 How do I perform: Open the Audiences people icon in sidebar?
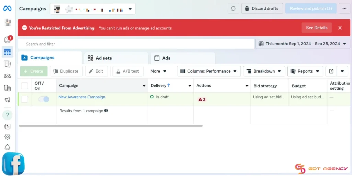coord(8,76)
